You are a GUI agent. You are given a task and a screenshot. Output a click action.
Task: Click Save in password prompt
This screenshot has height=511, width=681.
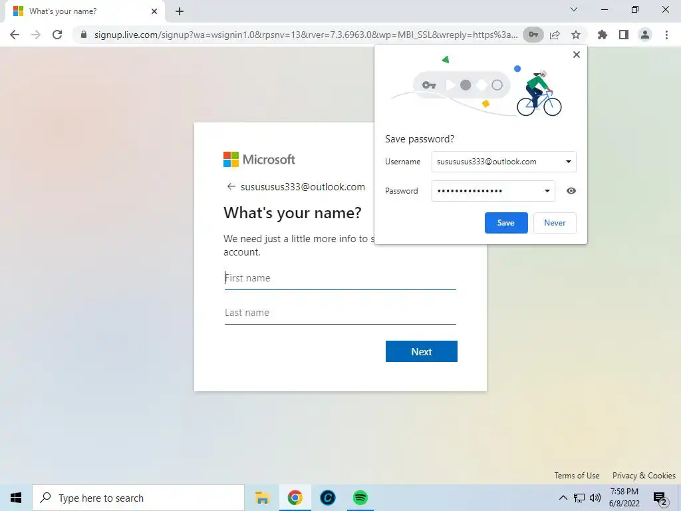[x=506, y=222]
